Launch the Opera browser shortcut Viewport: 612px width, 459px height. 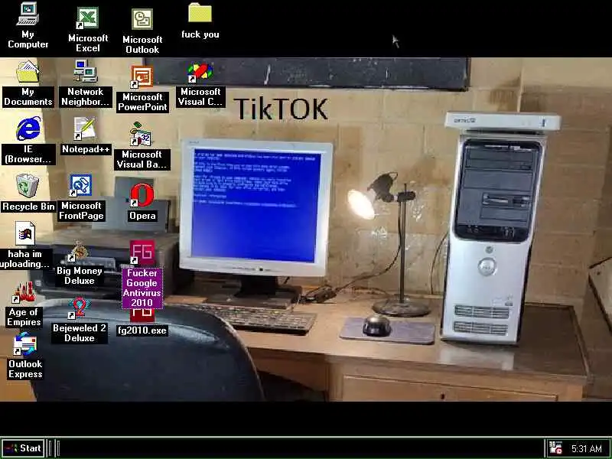142,195
